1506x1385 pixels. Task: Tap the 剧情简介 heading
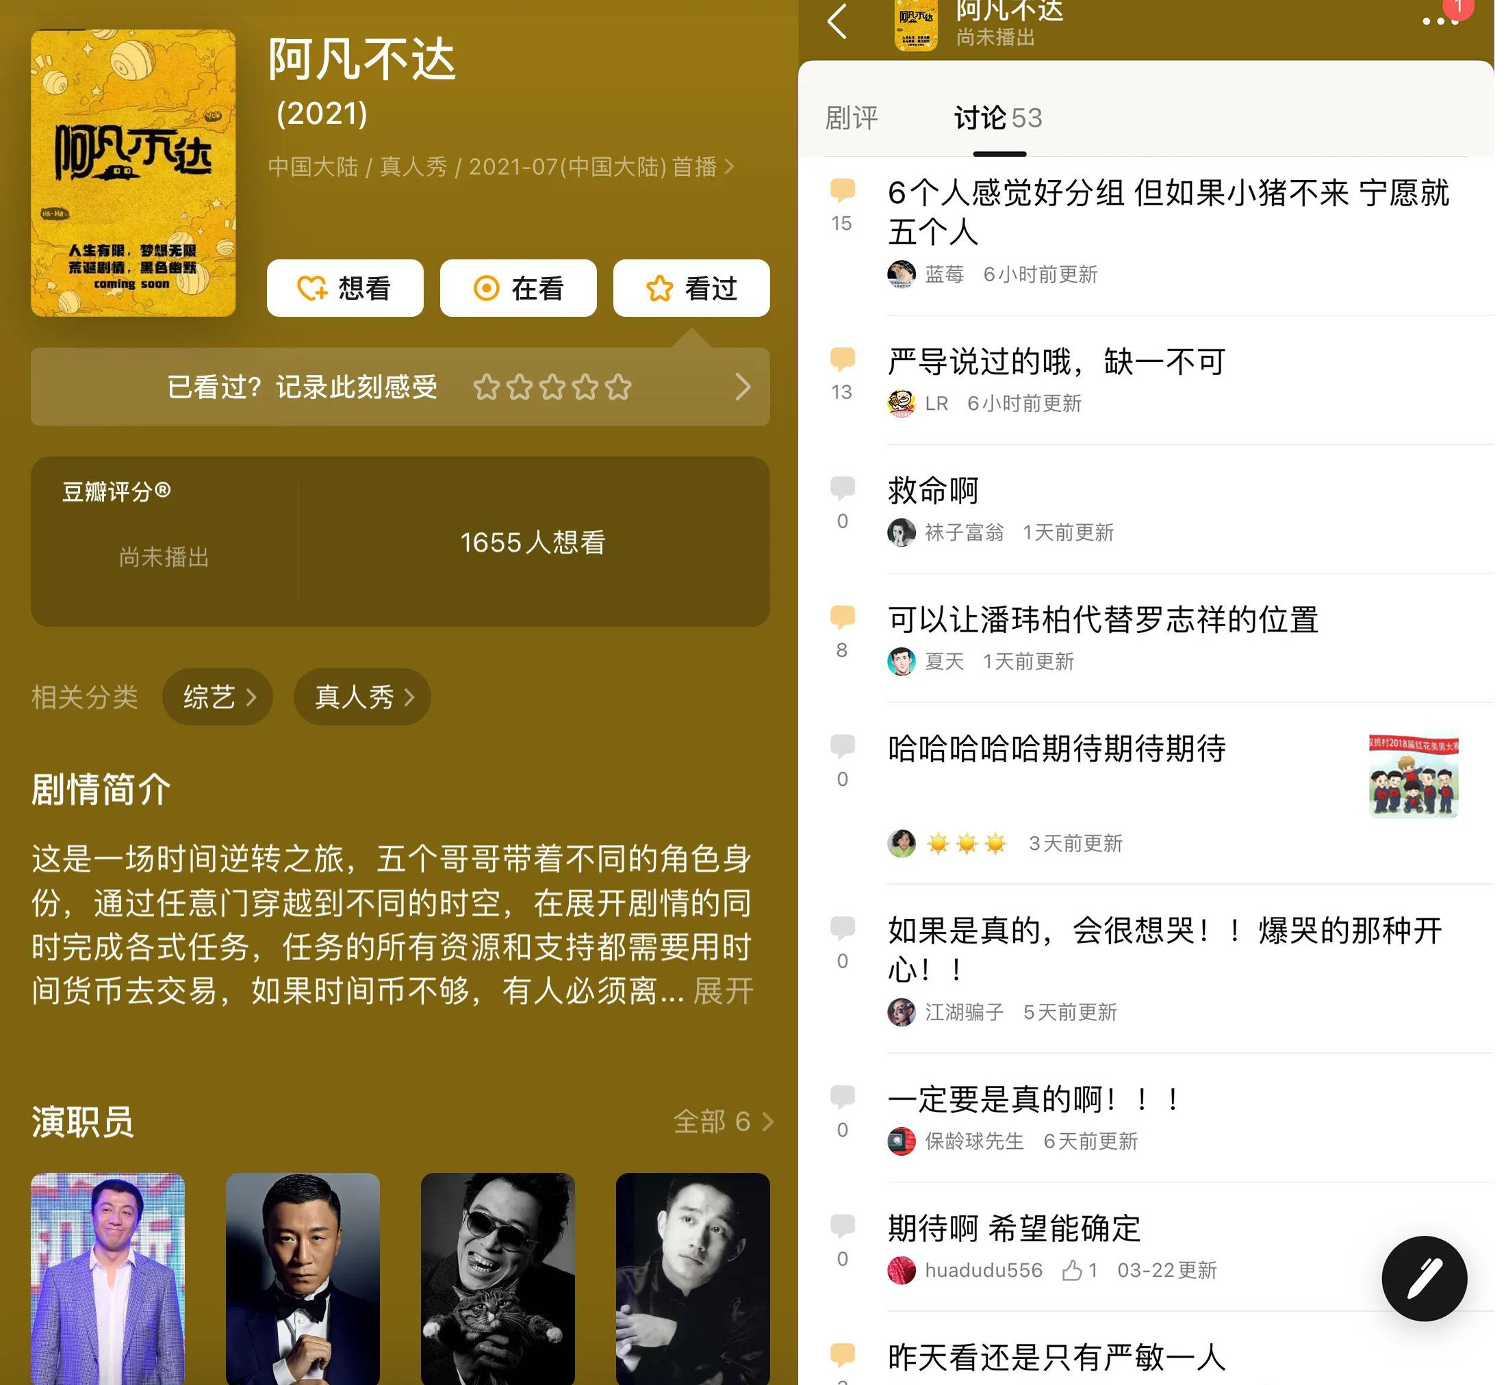coord(101,789)
